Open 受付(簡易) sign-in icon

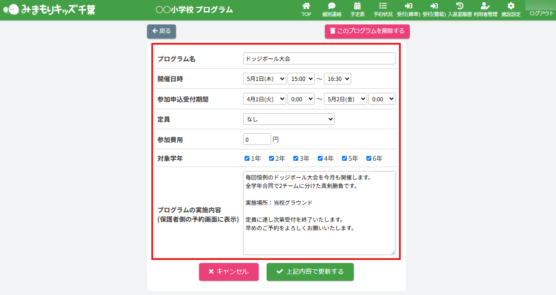pyautogui.click(x=434, y=6)
